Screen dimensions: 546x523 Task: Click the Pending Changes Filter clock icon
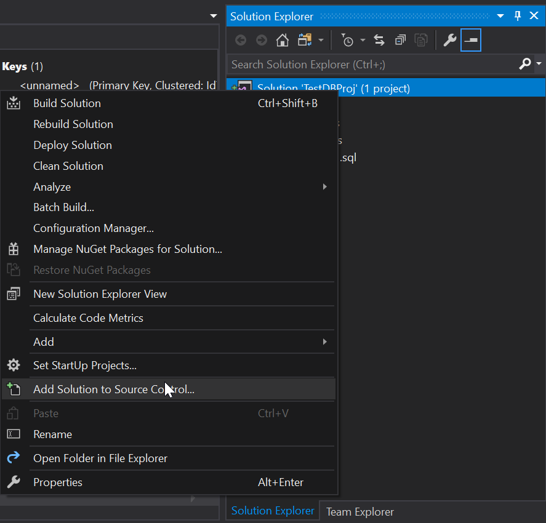click(x=348, y=41)
